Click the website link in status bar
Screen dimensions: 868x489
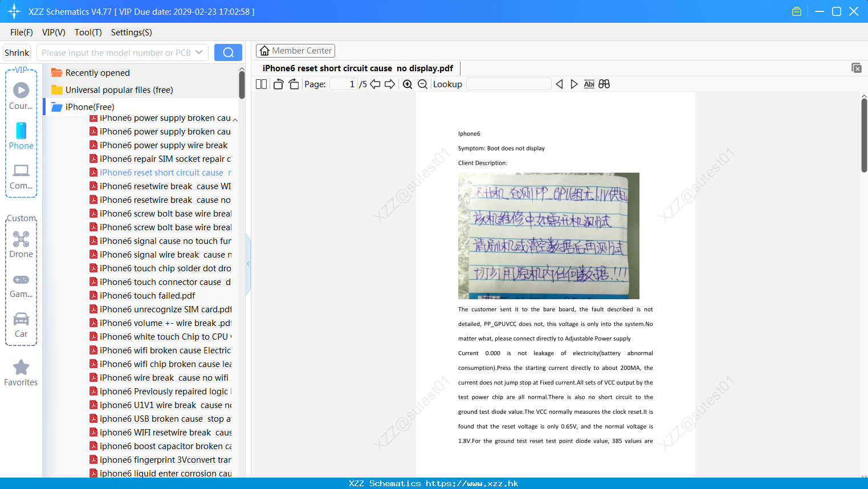[472, 483]
